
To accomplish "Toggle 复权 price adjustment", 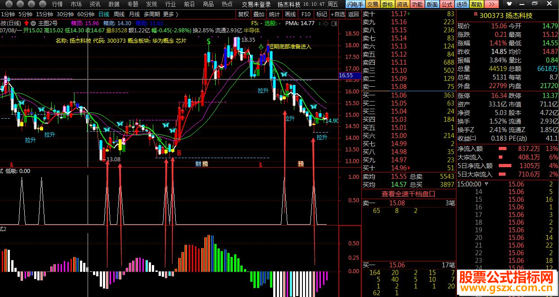I will pos(244,14).
